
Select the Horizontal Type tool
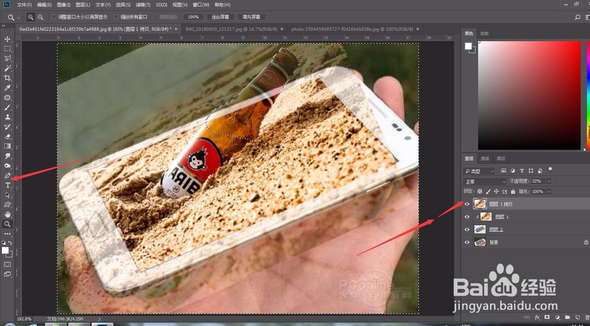click(8, 185)
